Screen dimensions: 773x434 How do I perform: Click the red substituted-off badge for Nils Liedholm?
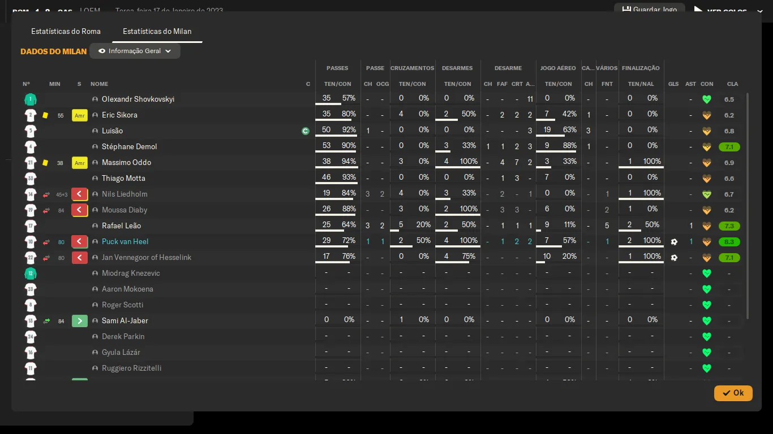click(x=79, y=194)
